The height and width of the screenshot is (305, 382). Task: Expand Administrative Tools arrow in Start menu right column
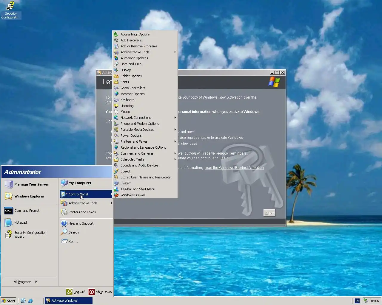pyautogui.click(x=111, y=203)
